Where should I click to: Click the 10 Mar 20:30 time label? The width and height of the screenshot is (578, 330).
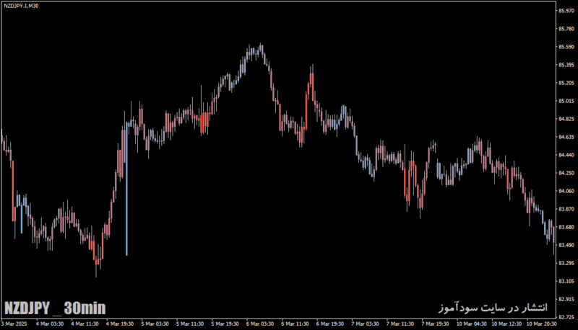[541, 324]
